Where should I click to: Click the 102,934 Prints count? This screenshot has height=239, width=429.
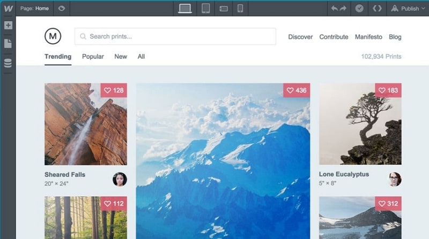[381, 57]
